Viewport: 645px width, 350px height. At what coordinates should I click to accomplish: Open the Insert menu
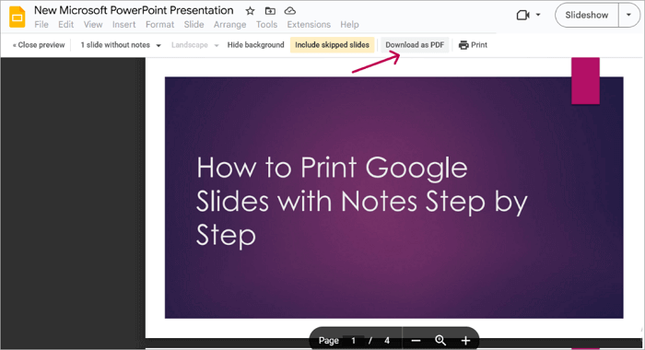(123, 25)
